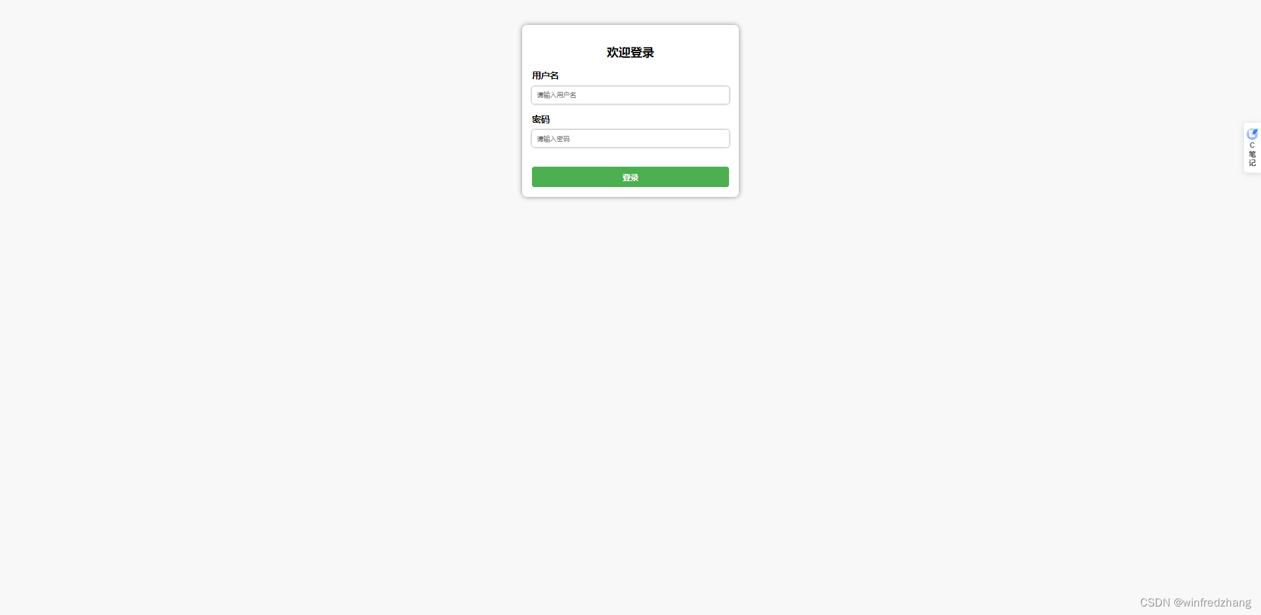Open the C笔记 feather-pen notes icon
The width and height of the screenshot is (1261, 615).
click(x=1252, y=134)
